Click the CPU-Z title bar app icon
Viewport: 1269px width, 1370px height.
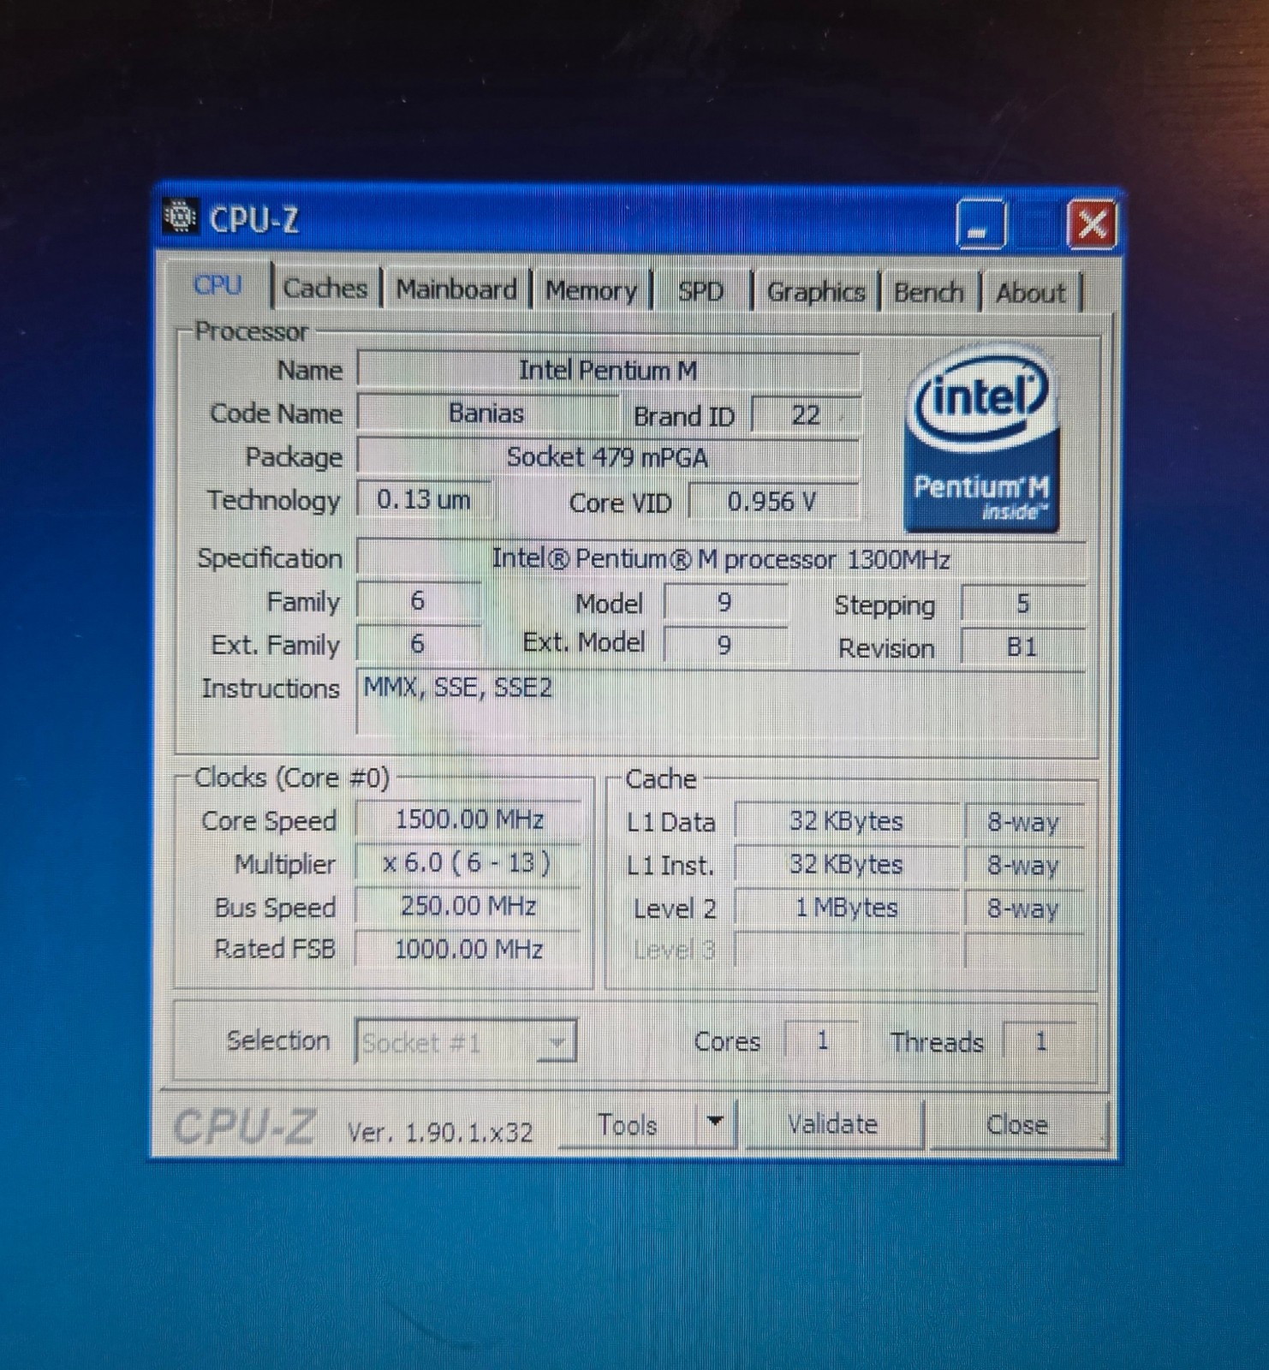(180, 217)
